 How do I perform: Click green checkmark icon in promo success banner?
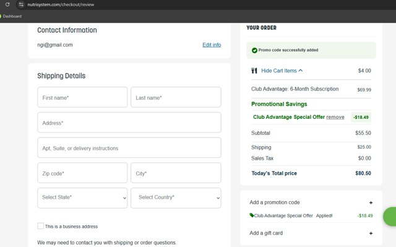click(254, 50)
